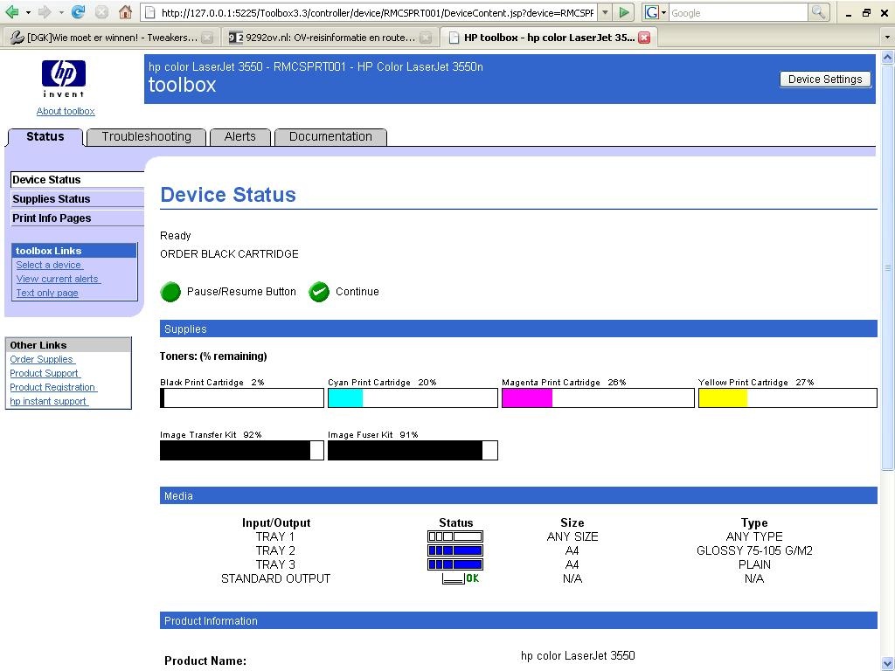Click the Tray 3 paper level indicator
The height and width of the screenshot is (671, 895).
coord(455,564)
